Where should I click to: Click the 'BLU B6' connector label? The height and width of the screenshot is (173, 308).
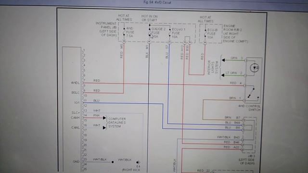pos(232,127)
